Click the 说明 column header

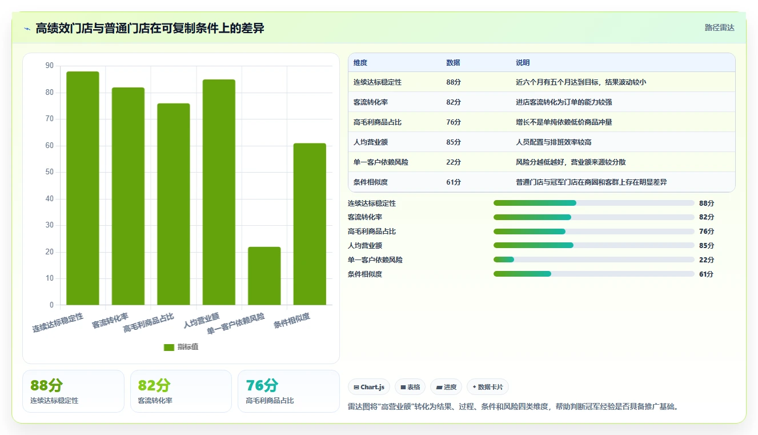pos(523,63)
